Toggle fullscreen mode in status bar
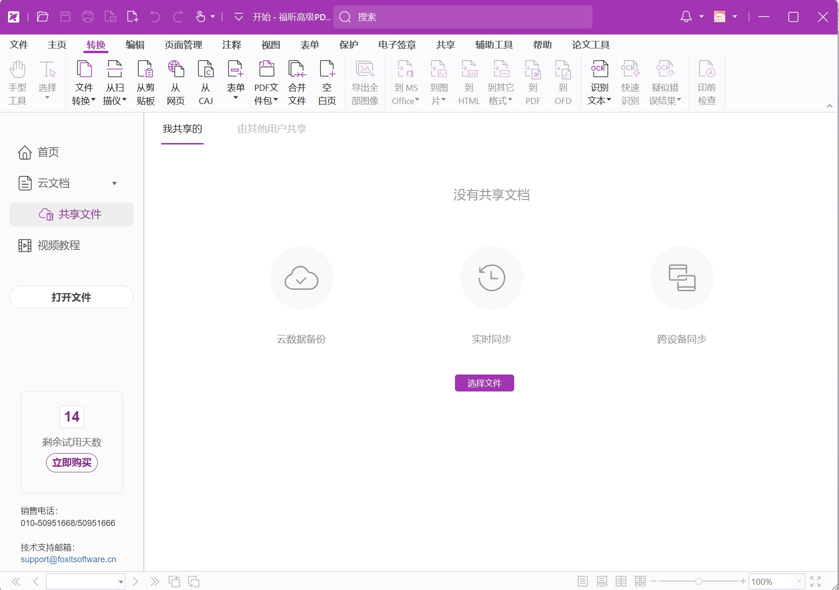The width and height of the screenshot is (839, 590). coord(815,582)
